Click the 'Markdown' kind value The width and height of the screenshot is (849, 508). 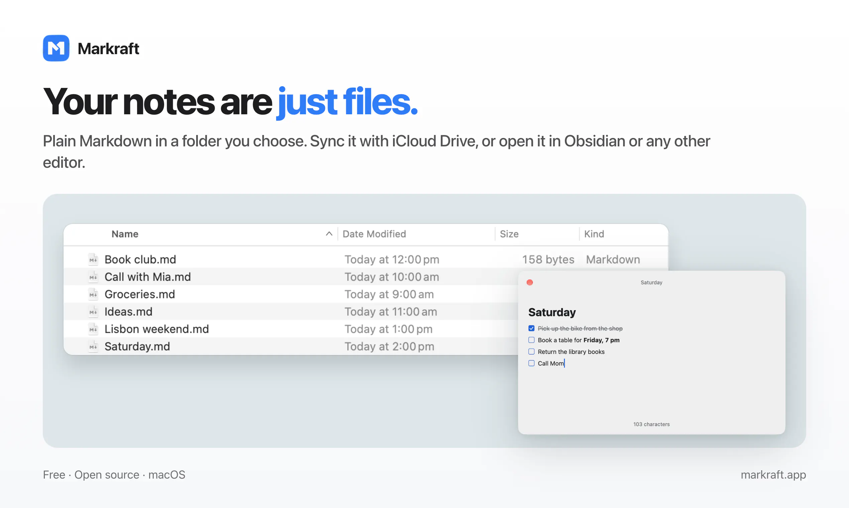[613, 259]
